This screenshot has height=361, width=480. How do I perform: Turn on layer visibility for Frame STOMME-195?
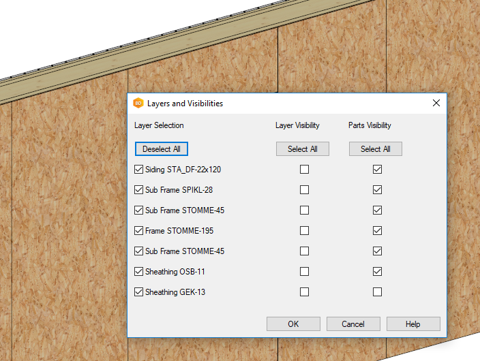pos(304,231)
